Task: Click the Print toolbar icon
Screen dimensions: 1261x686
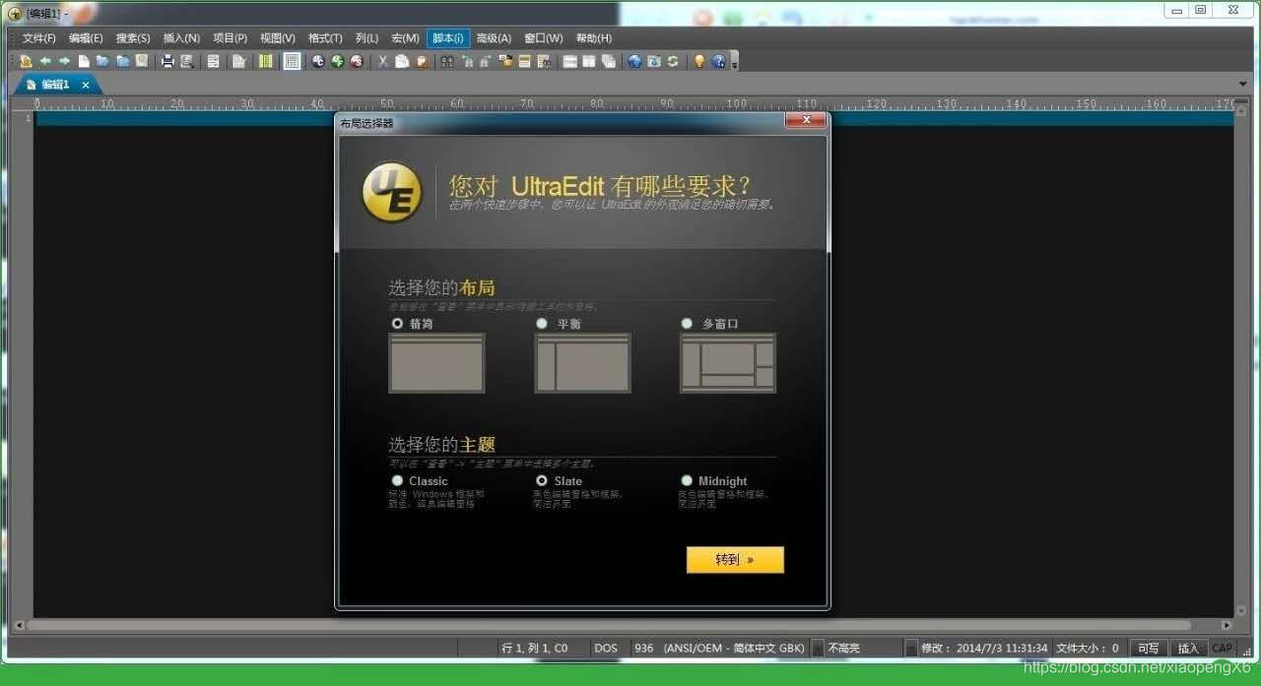Action: pyautogui.click(x=166, y=61)
